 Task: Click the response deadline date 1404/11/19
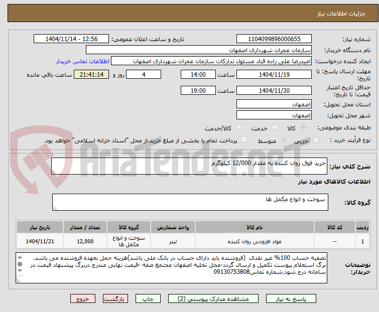coord(274,74)
